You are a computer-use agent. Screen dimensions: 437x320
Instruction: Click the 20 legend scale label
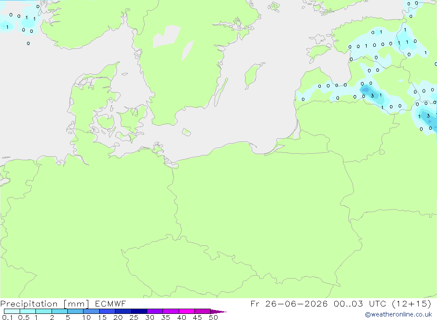click(x=118, y=317)
